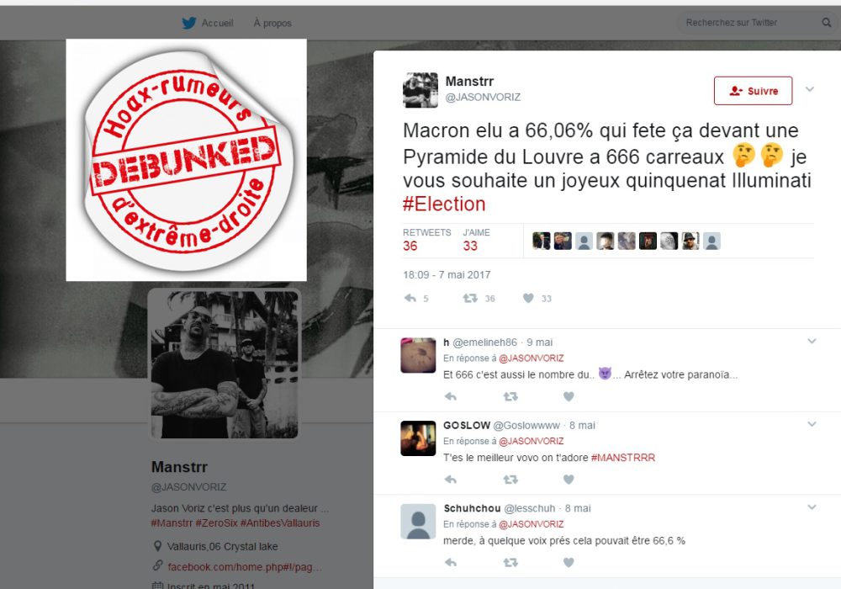
Task: Expand the options chevron on @emelineh86's reply
Action: 812,341
